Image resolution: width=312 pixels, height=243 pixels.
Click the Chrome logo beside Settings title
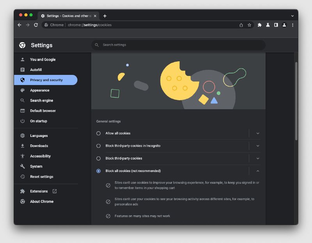point(22,45)
